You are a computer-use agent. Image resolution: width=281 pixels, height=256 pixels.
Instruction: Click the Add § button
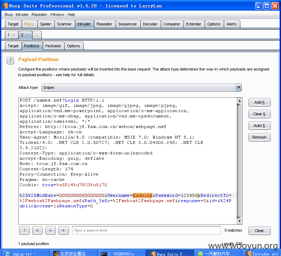pos(259,103)
